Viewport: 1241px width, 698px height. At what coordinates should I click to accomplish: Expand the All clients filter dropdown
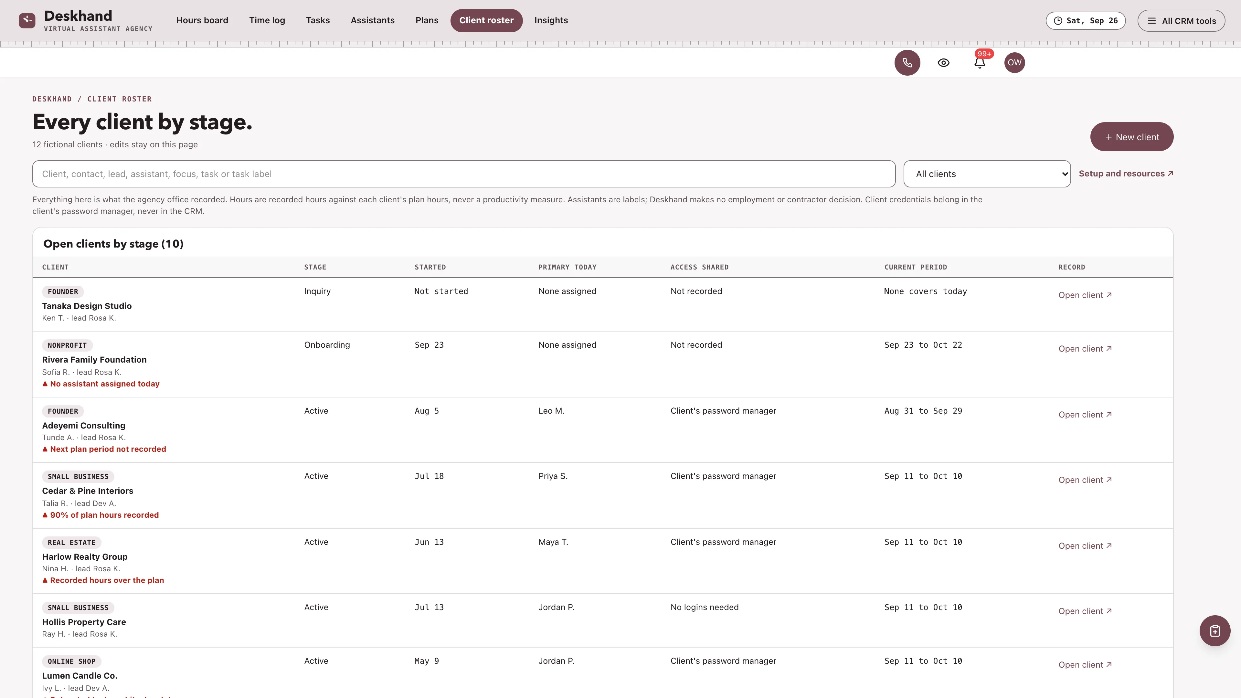point(987,174)
